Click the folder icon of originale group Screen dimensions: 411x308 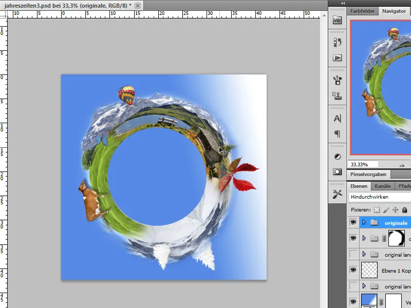click(x=375, y=223)
